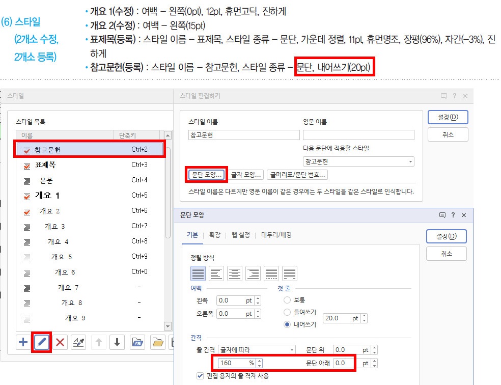Click the 왼쪽 margin value field
Screen dimensions: 501x385
[x=236, y=300]
